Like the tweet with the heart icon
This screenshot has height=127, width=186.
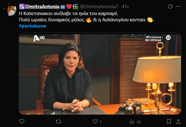click(x=95, y=122)
